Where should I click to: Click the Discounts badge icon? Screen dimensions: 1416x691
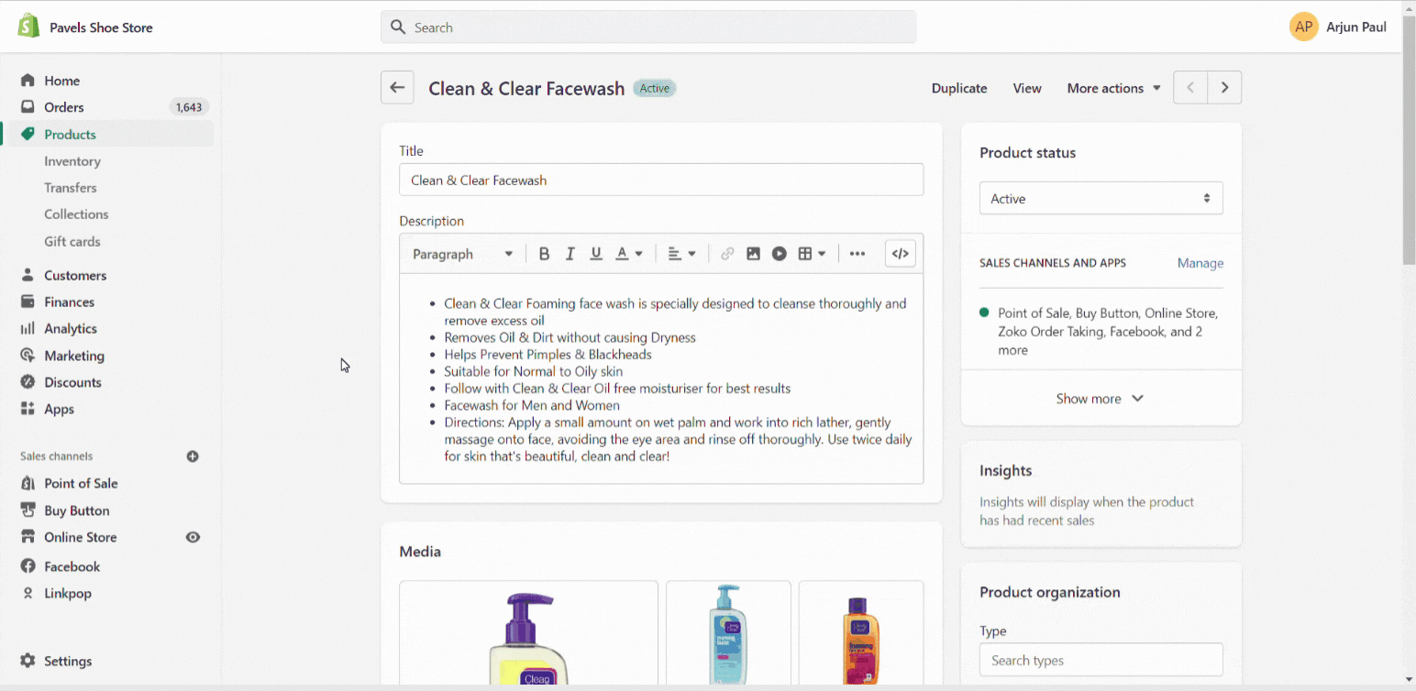[x=28, y=382]
